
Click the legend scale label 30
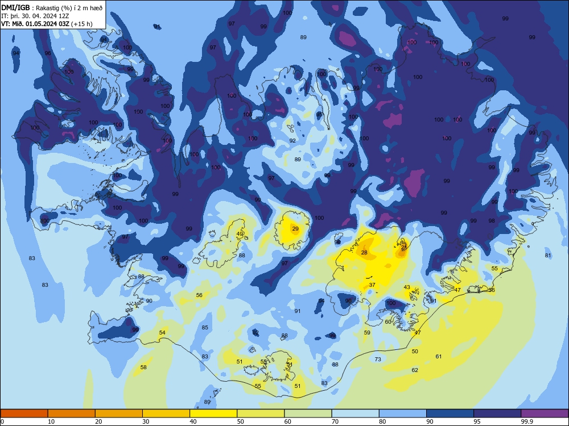146,421
